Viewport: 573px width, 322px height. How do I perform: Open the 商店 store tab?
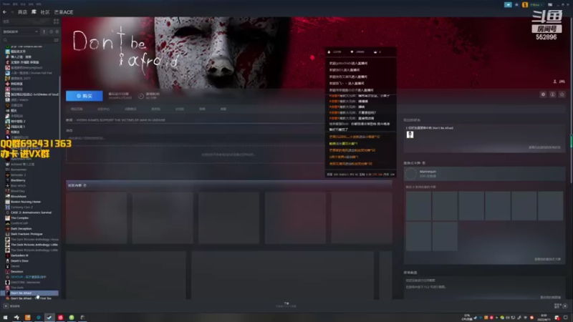(x=22, y=12)
